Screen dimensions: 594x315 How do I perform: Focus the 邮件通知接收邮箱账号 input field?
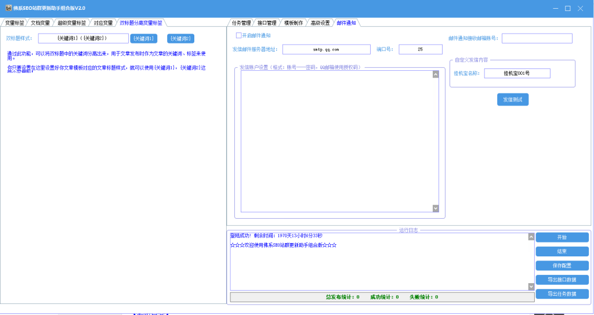(537, 38)
